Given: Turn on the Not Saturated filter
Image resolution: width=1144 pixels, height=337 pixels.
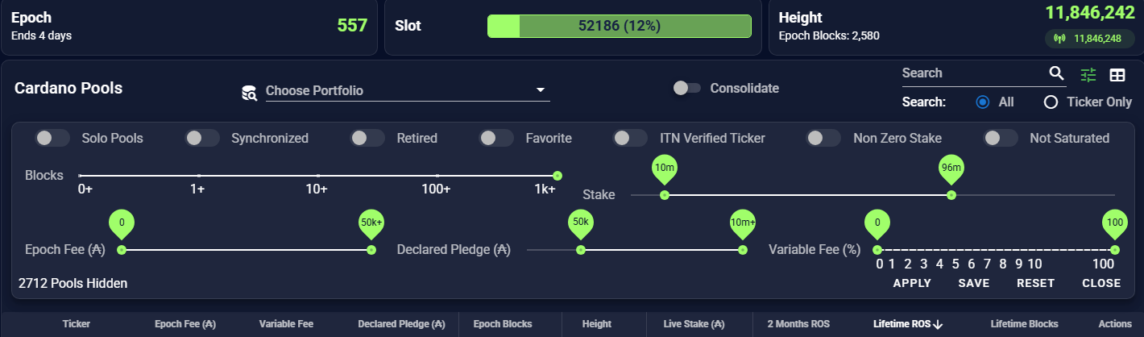Looking at the screenshot, I should pos(1001,138).
